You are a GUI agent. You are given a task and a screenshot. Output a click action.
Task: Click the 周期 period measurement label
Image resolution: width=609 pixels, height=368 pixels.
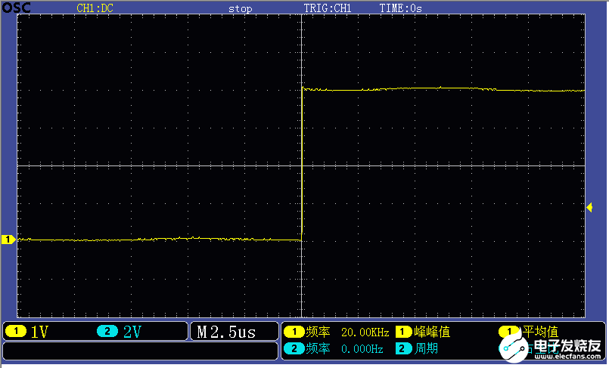426,348
